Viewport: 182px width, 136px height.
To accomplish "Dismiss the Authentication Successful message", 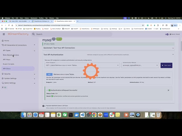I will (x=168, y=90).
